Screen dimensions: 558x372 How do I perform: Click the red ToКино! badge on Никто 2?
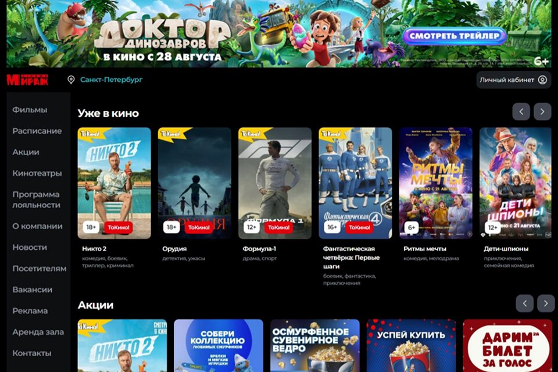coord(118,227)
